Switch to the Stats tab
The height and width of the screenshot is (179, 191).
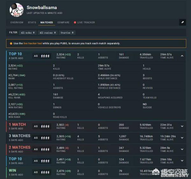32,22
